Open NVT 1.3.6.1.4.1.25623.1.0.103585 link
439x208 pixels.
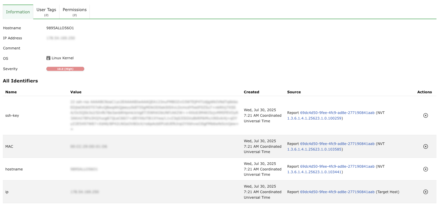[x=314, y=149]
